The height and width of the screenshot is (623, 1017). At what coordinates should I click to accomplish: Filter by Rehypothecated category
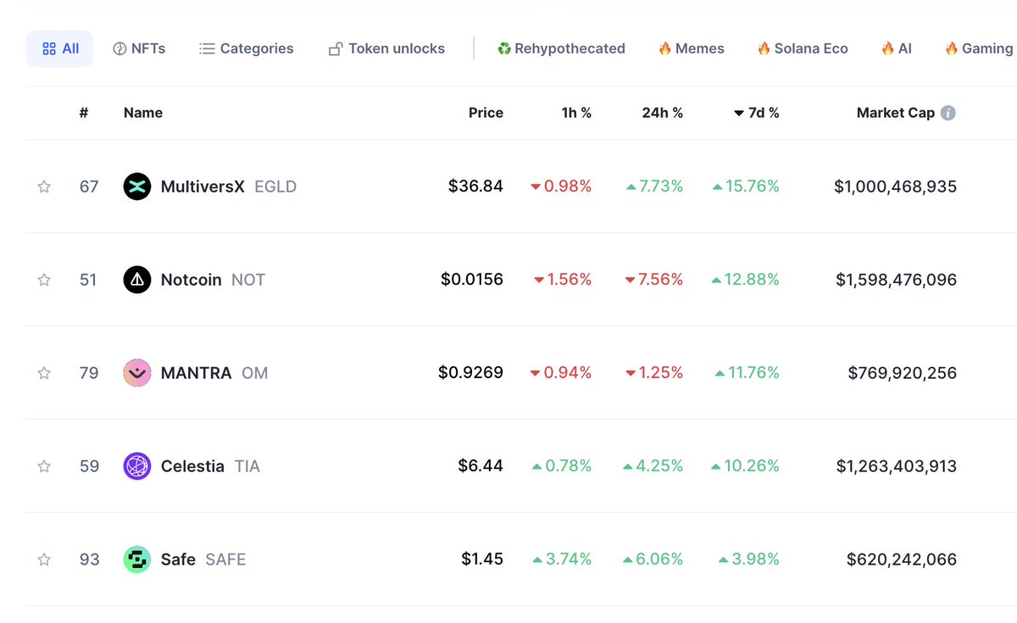(561, 48)
